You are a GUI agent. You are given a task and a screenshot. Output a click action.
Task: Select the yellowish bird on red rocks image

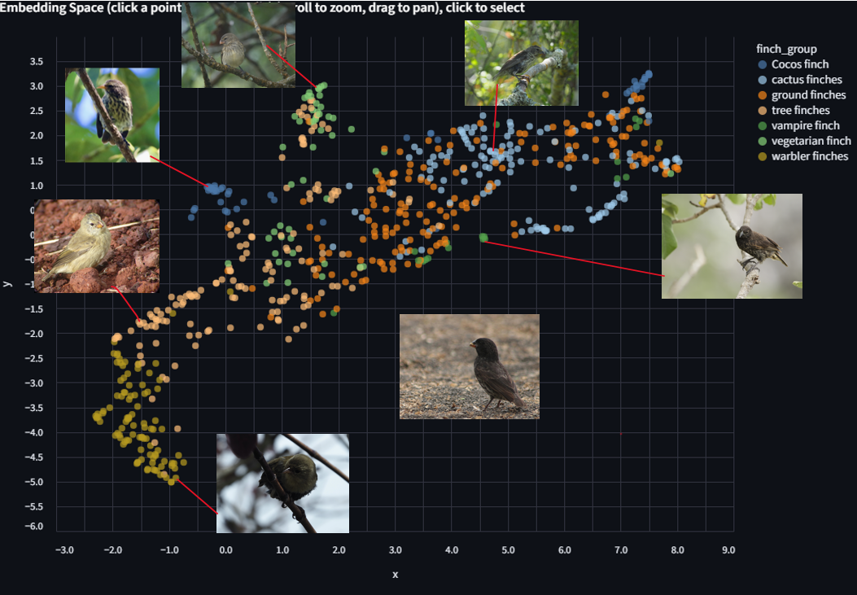click(x=96, y=246)
